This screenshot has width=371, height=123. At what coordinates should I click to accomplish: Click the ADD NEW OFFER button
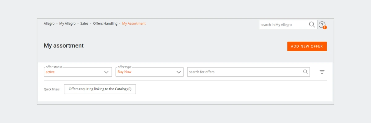coord(307,46)
